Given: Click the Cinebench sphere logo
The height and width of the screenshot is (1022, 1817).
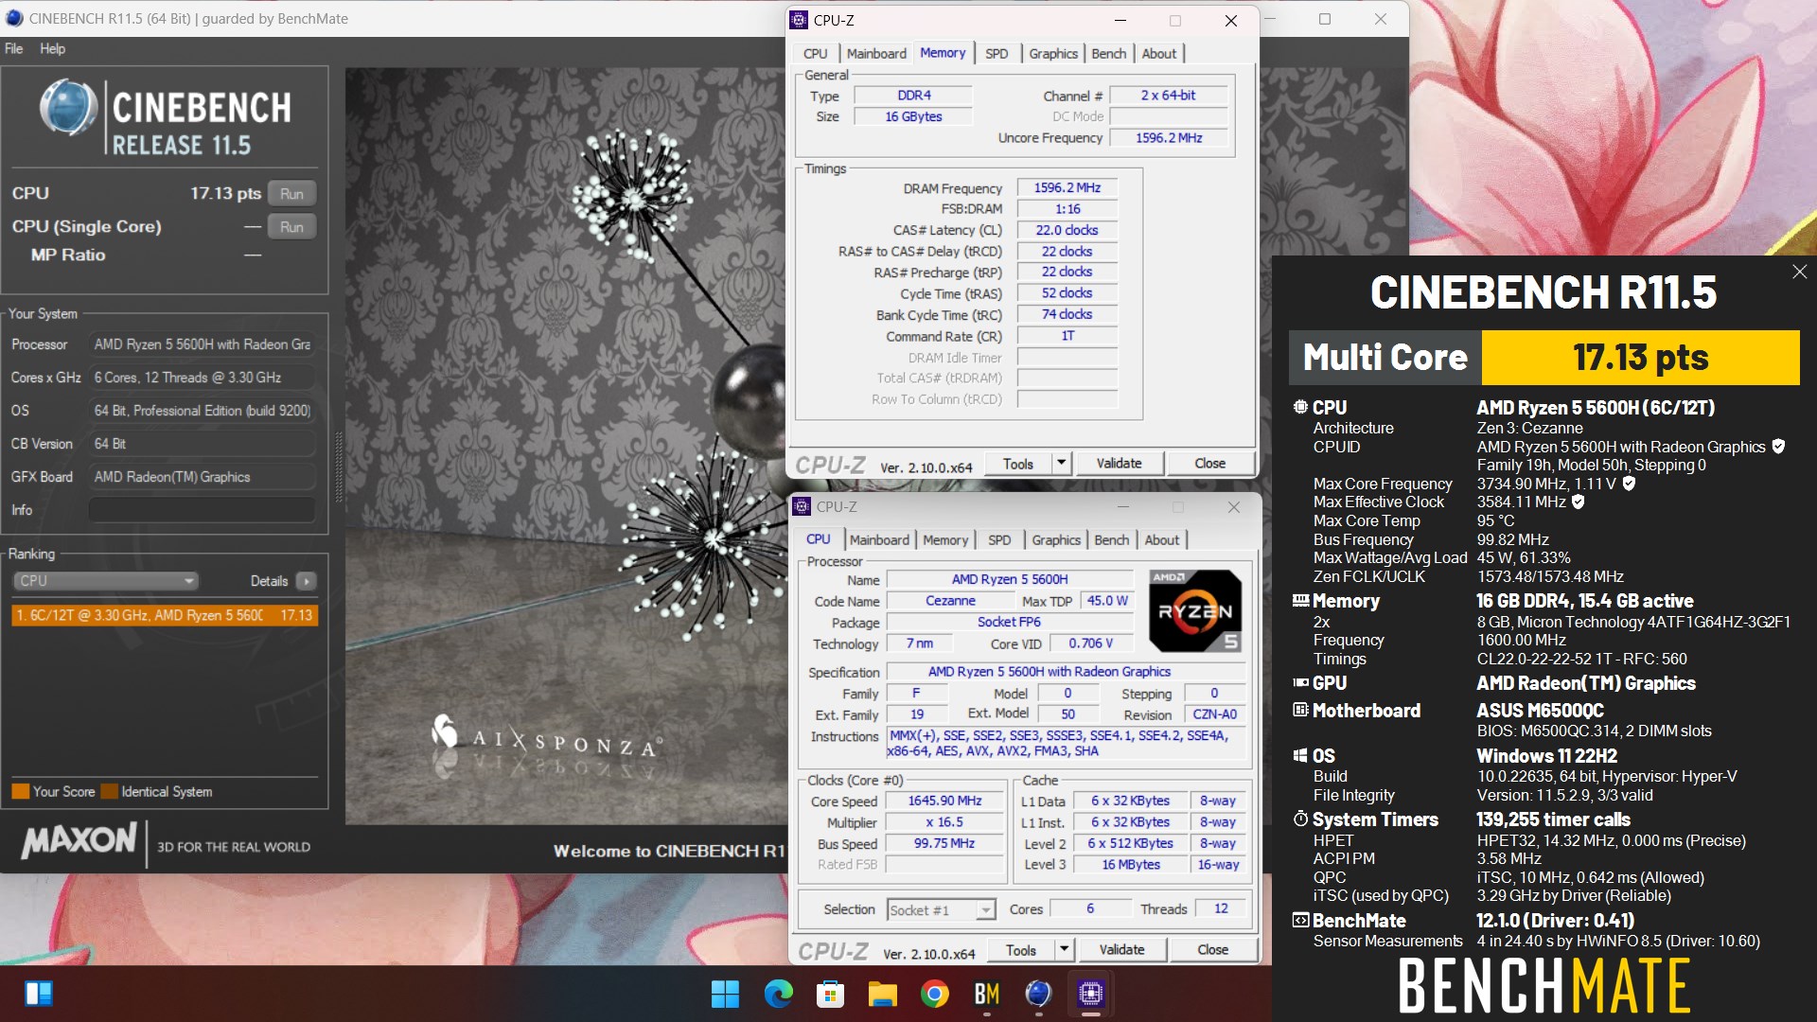Looking at the screenshot, I should pyautogui.click(x=68, y=107).
